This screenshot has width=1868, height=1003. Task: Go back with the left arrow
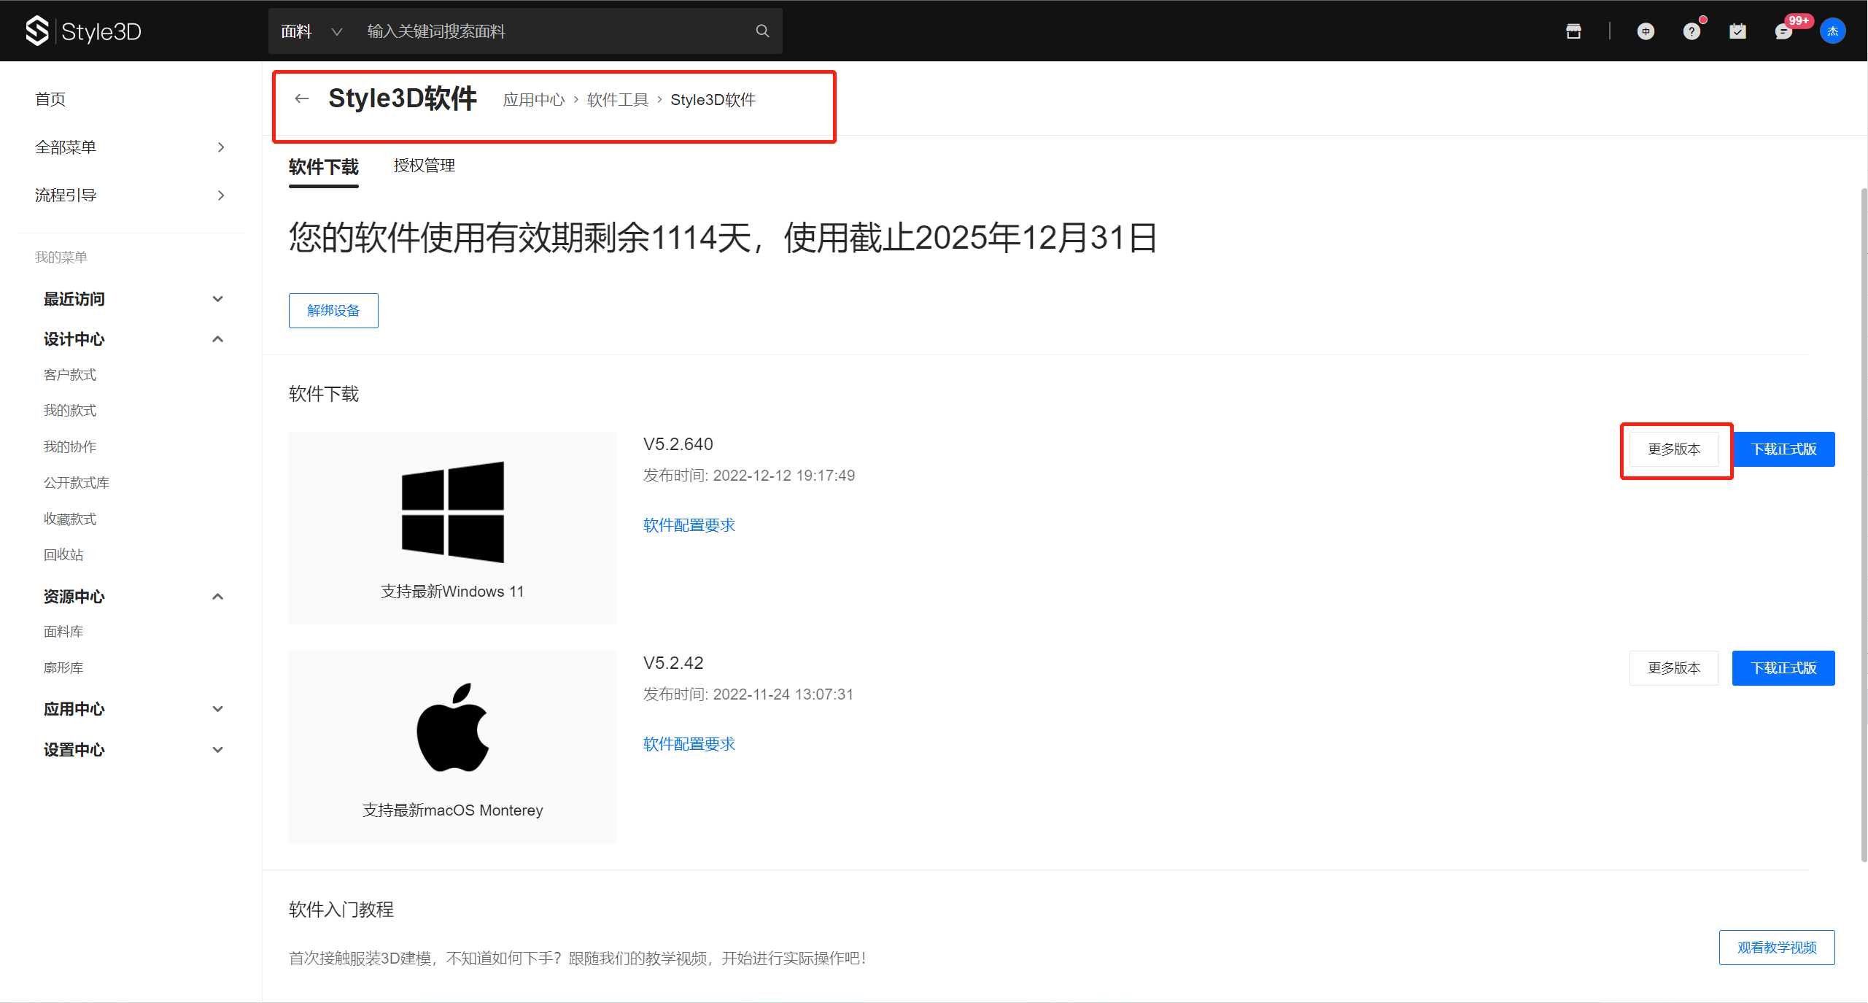(302, 98)
